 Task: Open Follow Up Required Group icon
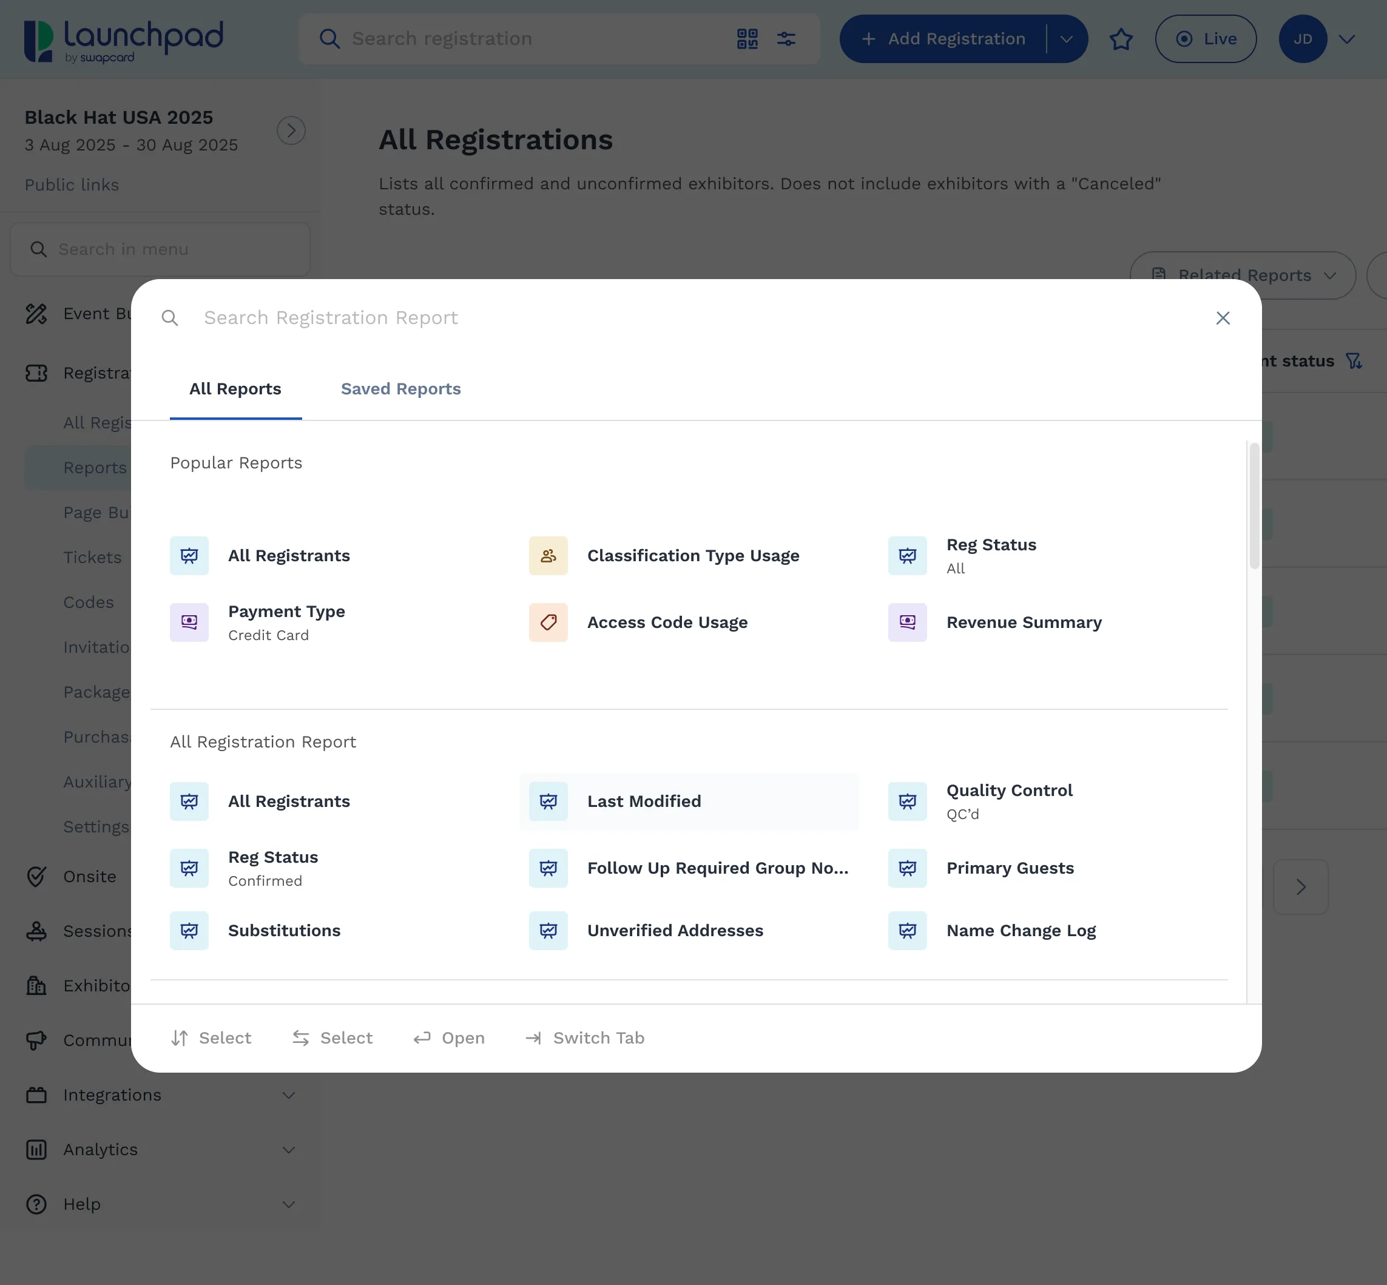[548, 868]
